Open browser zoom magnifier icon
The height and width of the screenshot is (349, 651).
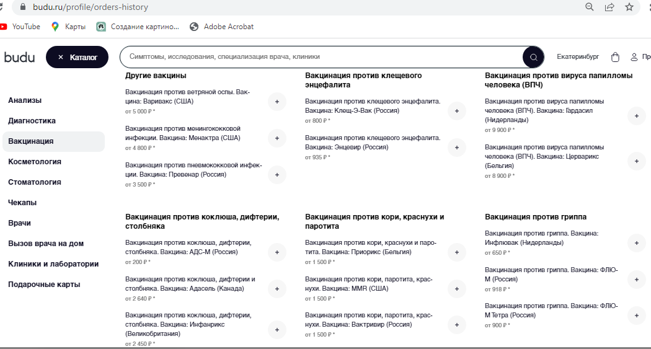(590, 7)
